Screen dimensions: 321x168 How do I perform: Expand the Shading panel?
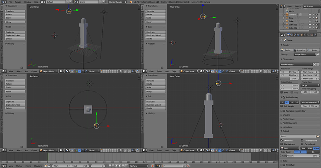[x=286, y=115]
